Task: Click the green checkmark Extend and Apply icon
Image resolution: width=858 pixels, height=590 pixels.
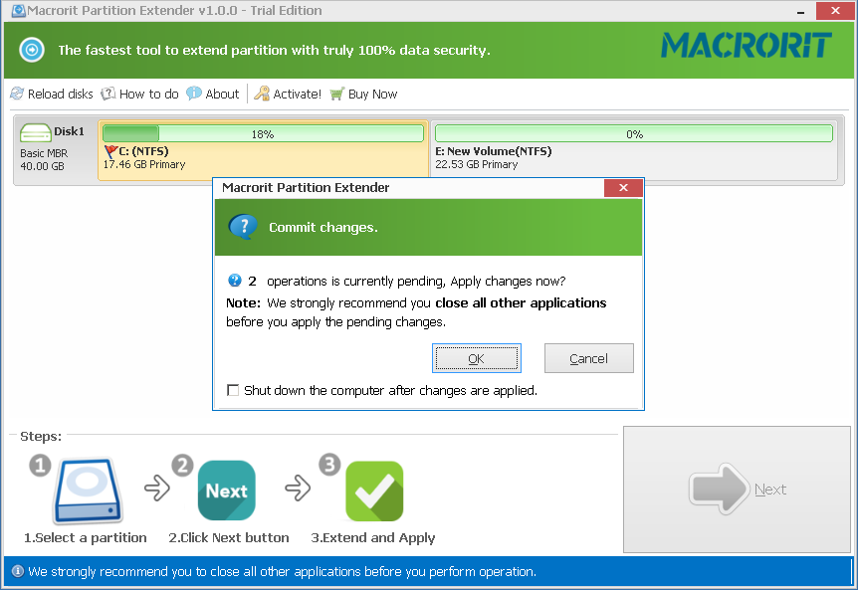Action: [374, 491]
